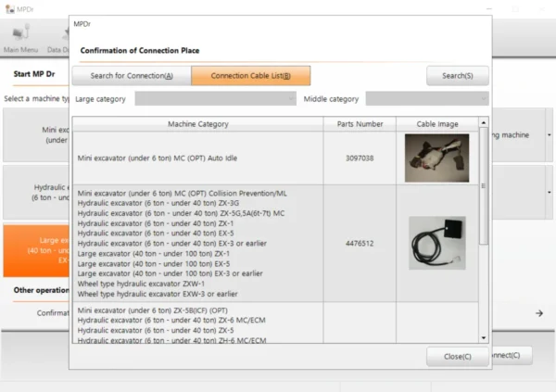Select the Hydraulic excavator ZX-3G line
The image size is (556, 392).
(x=158, y=203)
